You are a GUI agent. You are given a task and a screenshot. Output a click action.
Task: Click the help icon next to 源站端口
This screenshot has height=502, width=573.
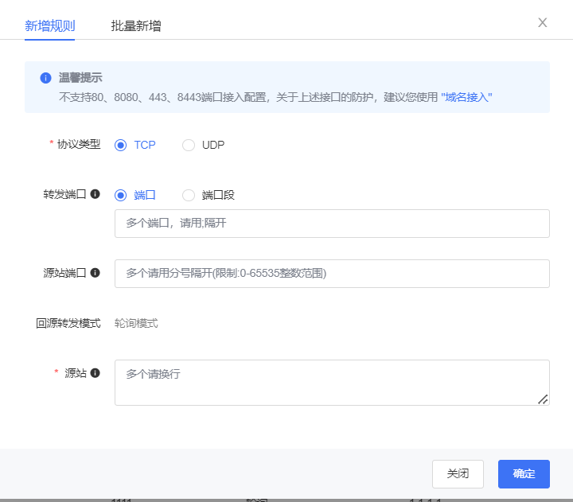coord(95,273)
